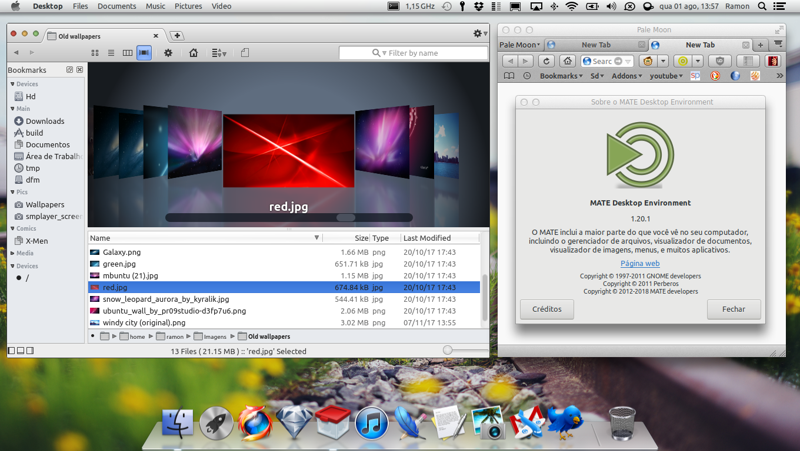Image resolution: width=800 pixels, height=451 pixels.
Task: Switch to details list view
Action: coord(111,53)
